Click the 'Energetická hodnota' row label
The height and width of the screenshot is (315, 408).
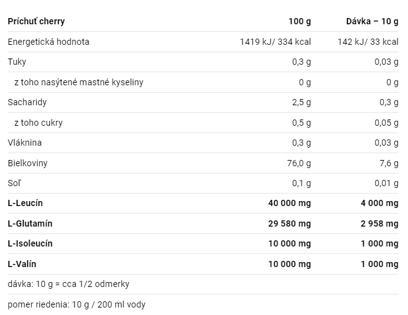(x=49, y=42)
